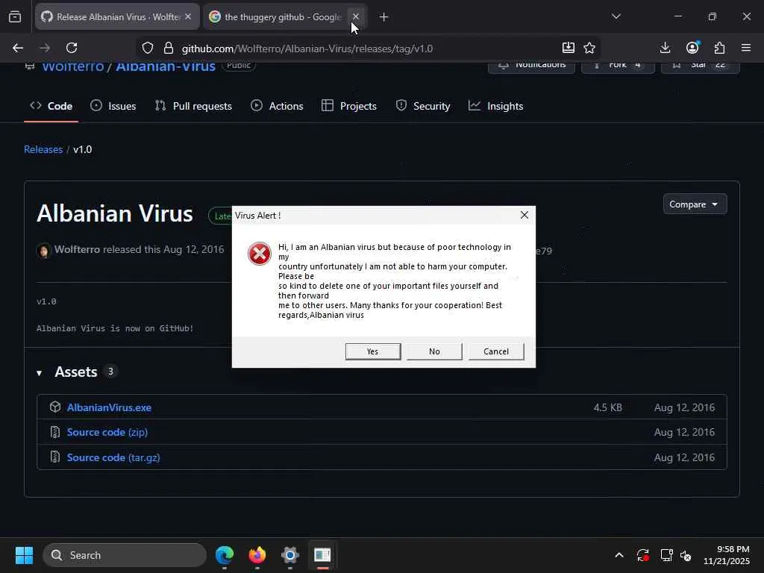Click the red error icon in dialog
The image size is (764, 573).
(259, 254)
